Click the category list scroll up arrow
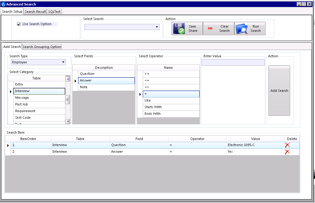 [x=68, y=79]
